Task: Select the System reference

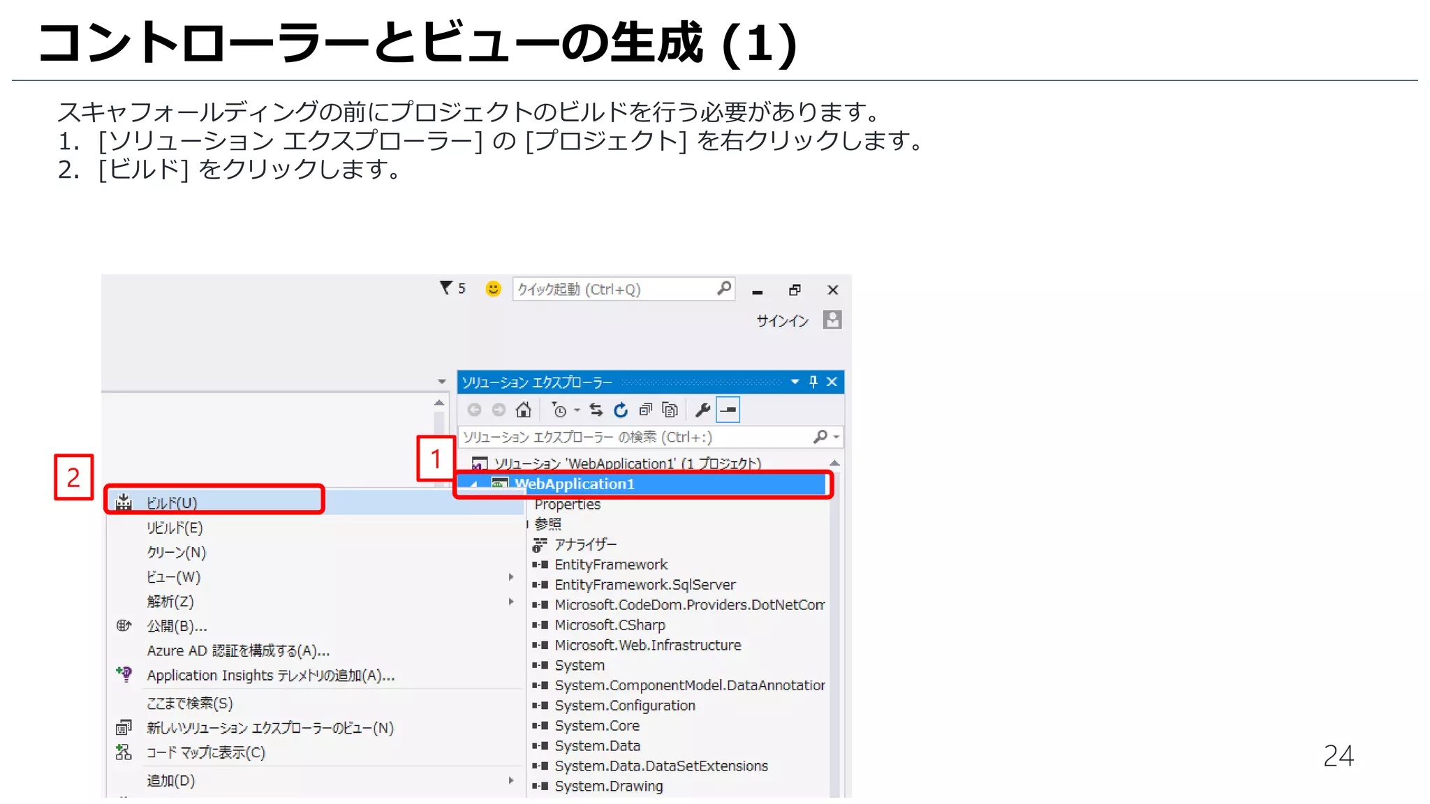Action: 579,665
